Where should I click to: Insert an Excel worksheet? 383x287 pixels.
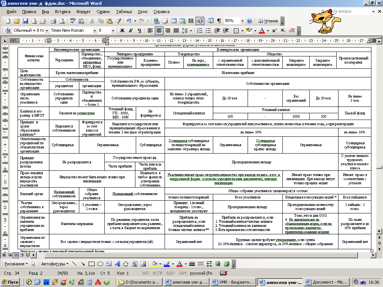tap(183, 21)
